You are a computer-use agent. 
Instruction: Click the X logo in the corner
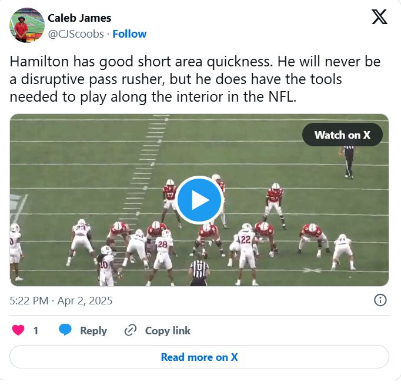[x=379, y=17]
